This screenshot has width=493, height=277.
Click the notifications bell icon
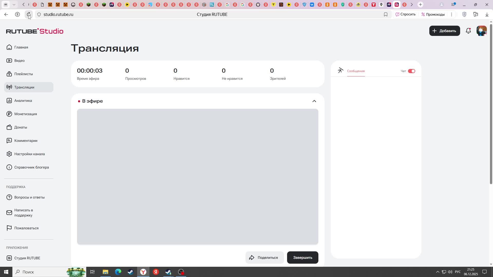pos(468,31)
